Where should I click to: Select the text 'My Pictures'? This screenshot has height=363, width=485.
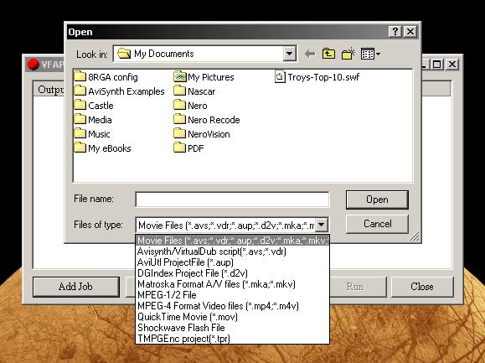tap(210, 77)
